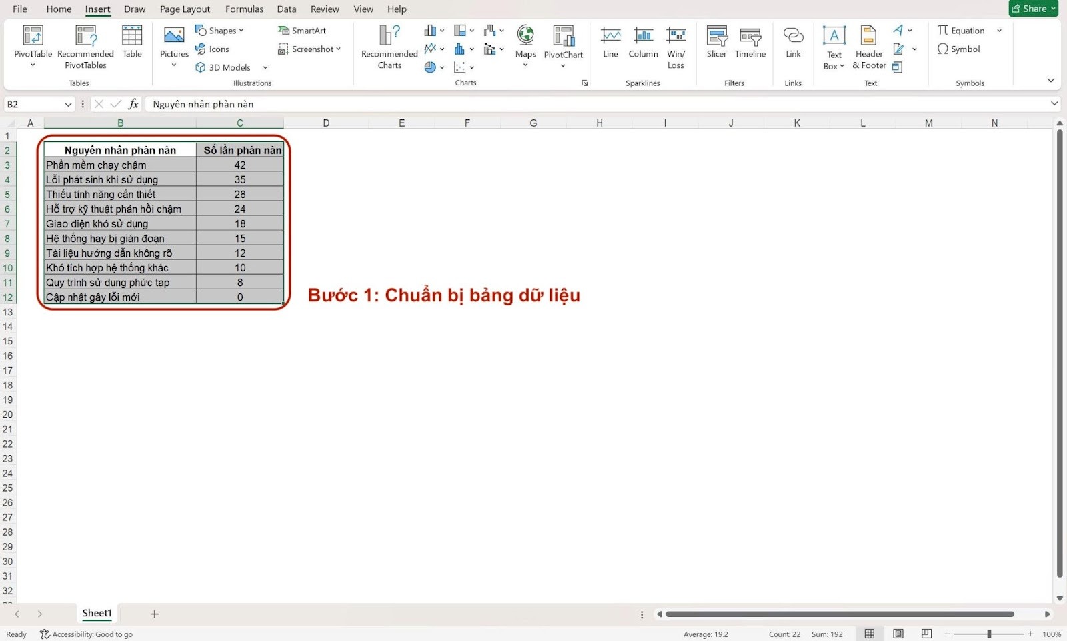
Task: Open the Symbol dialog
Action: pos(958,49)
